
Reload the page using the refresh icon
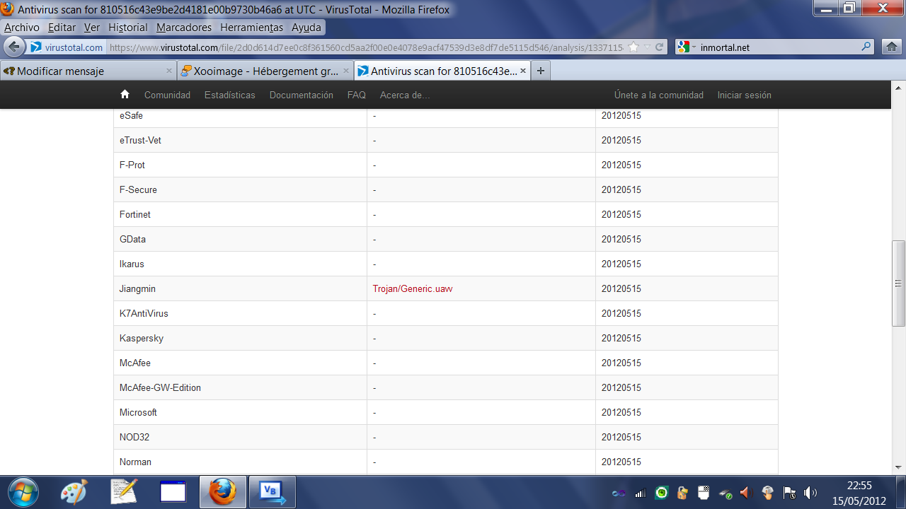tap(660, 47)
